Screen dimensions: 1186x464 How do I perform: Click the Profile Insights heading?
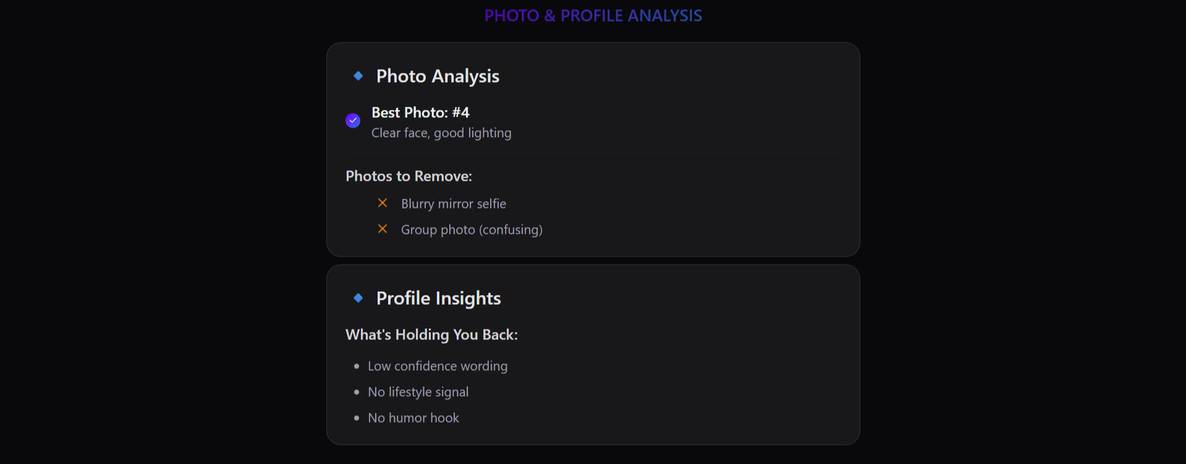(x=438, y=298)
